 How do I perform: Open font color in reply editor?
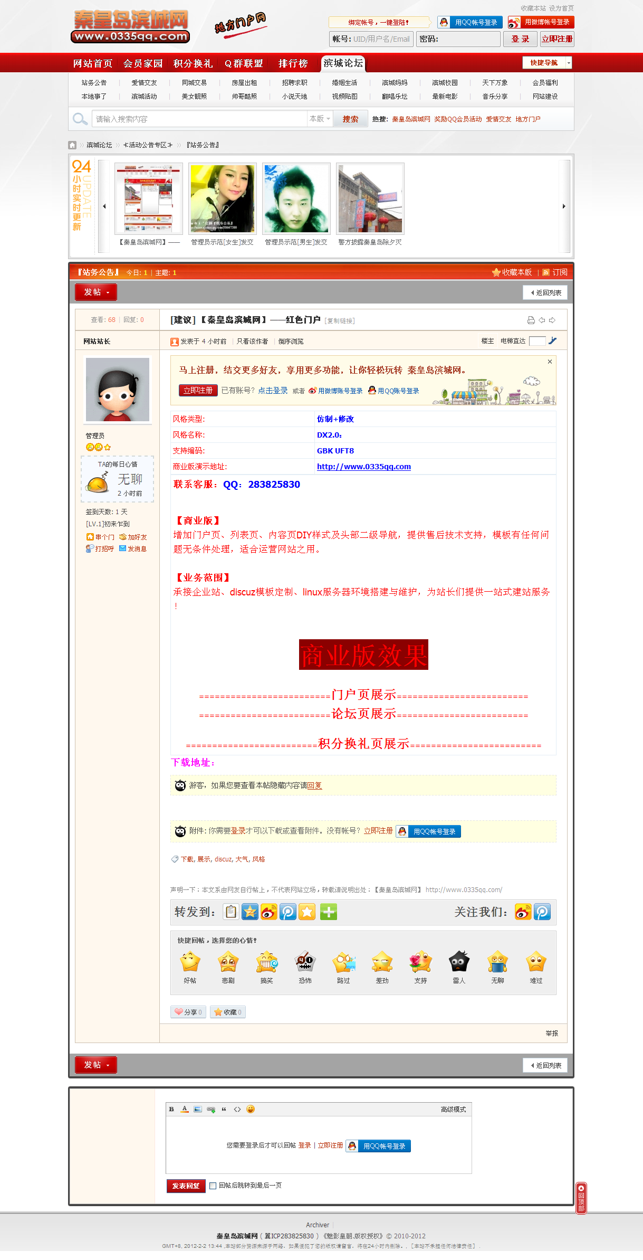tap(185, 1109)
